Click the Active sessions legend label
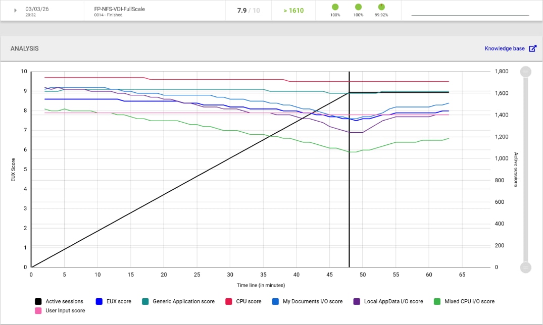Viewport: 543px width, 325px height. (x=65, y=301)
